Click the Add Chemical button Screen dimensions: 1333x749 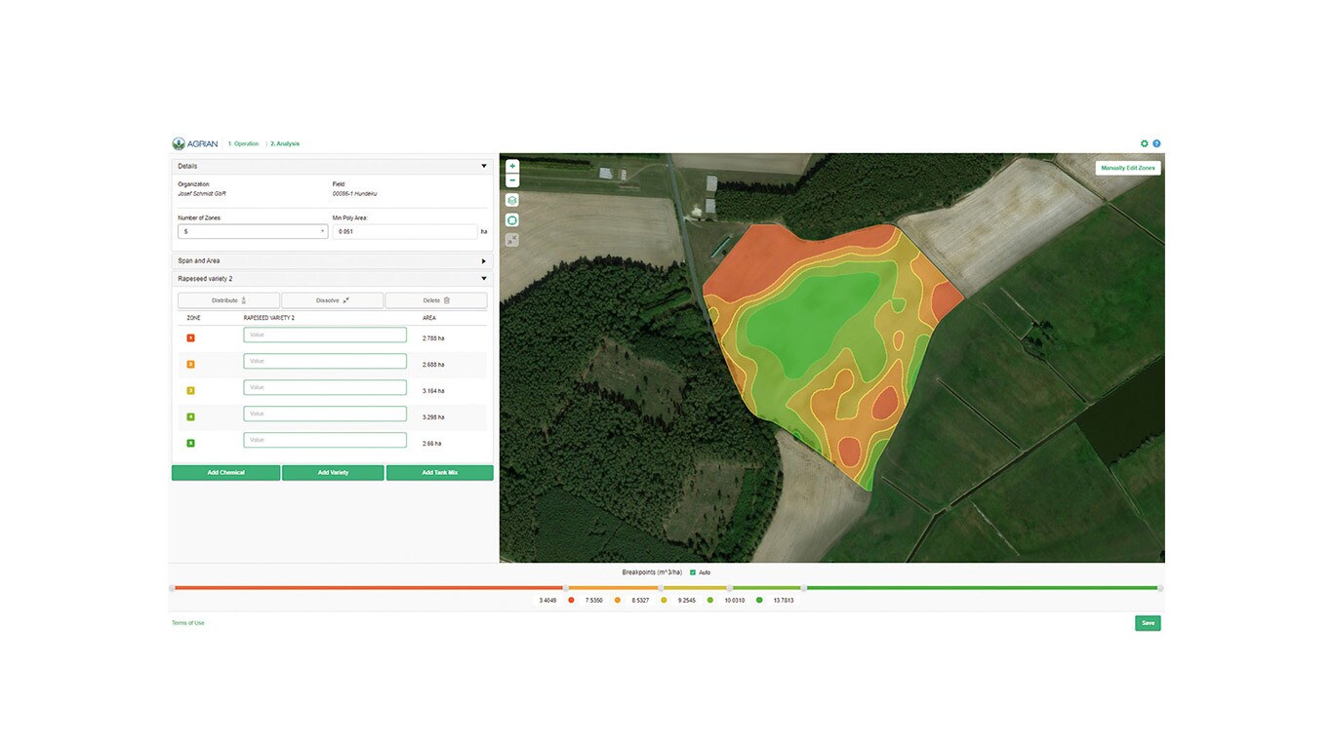tap(225, 473)
